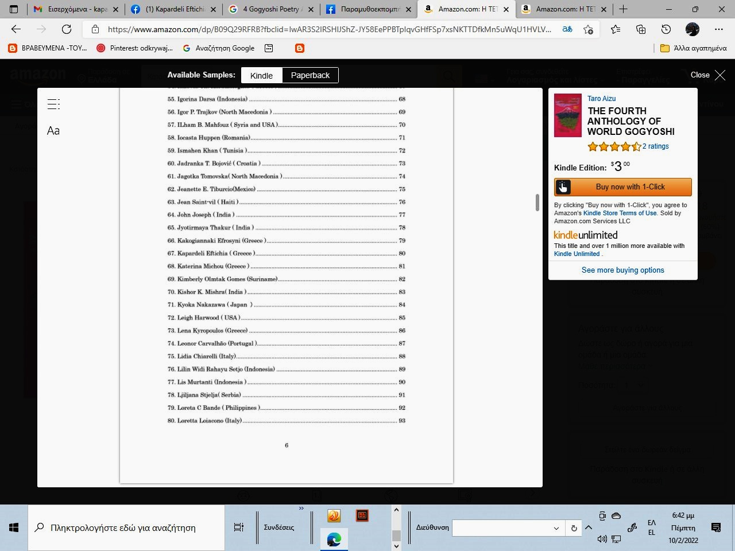This screenshot has width=735, height=551.
Task: Click entry Leigh Harwood (USA)
Action: click(x=287, y=317)
